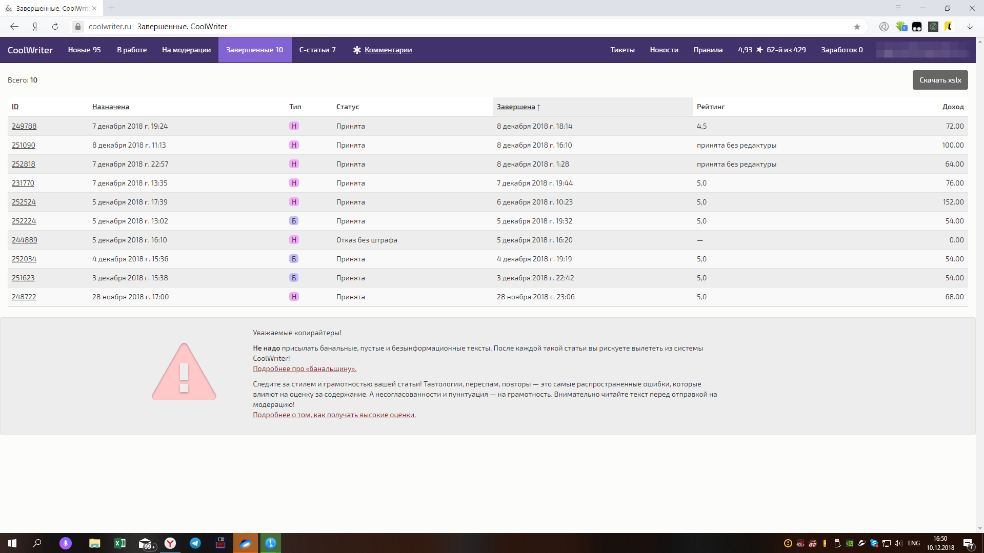Open the browser hamburger menu
This screenshot has width=984, height=553.
coord(898,8)
